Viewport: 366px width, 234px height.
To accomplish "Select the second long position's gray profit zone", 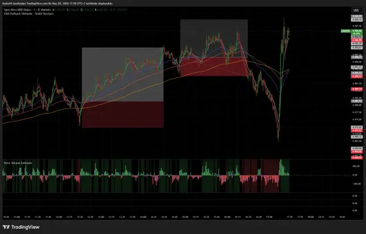I will click(214, 38).
